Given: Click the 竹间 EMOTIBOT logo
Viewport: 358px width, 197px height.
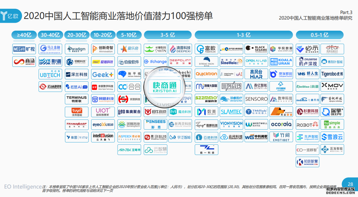Looking at the screenshot, I should (281, 137).
